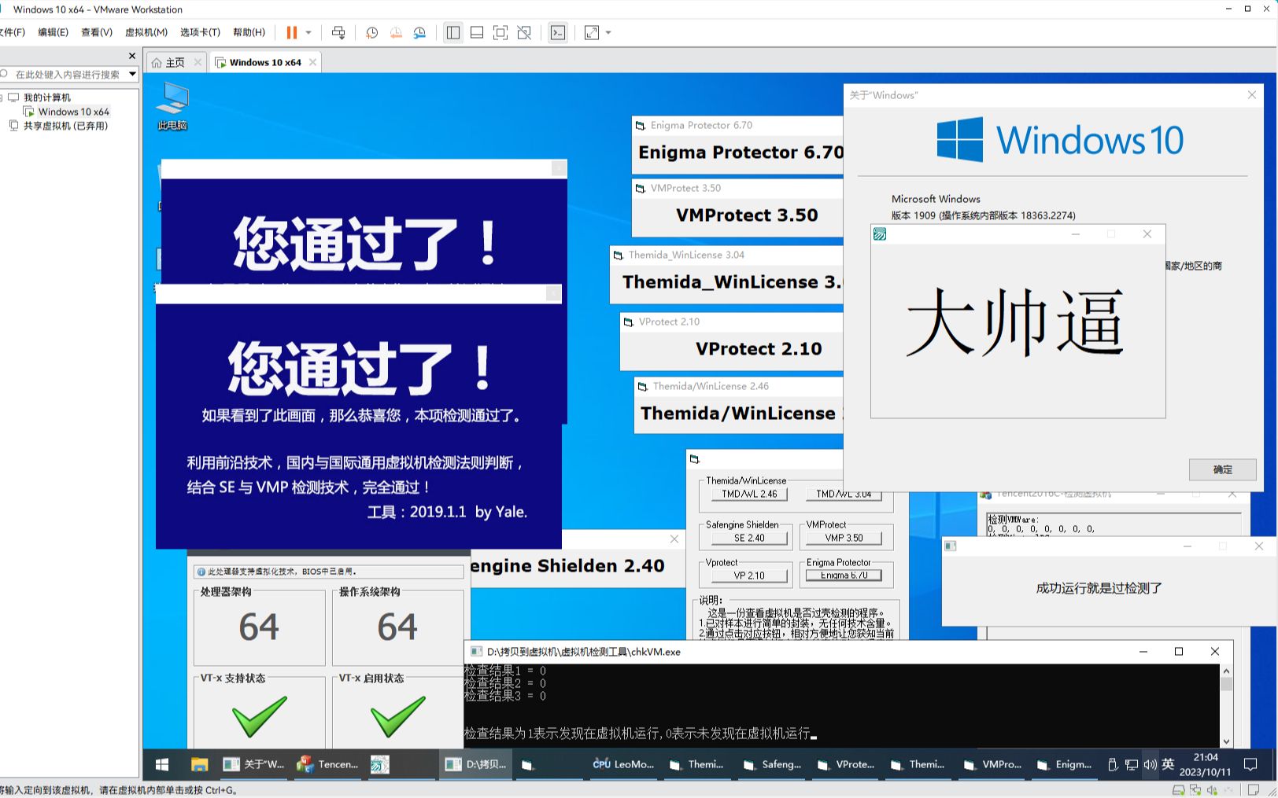Viewport: 1278px width, 798px height.
Task: Pause the virtual machine with the orange pause icon
Action: 292,32
